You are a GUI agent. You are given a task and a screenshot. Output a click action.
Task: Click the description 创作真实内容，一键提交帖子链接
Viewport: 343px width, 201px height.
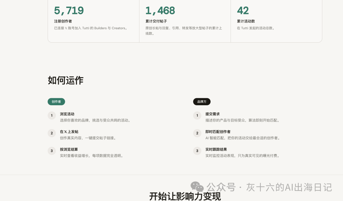[x=88, y=138]
